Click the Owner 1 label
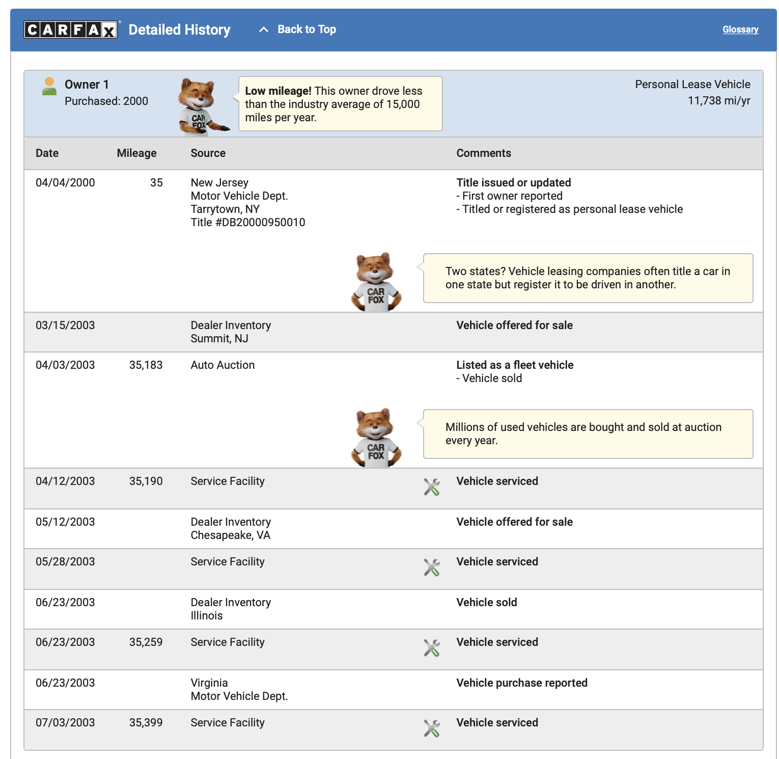Image resolution: width=779 pixels, height=759 pixels. [x=87, y=85]
